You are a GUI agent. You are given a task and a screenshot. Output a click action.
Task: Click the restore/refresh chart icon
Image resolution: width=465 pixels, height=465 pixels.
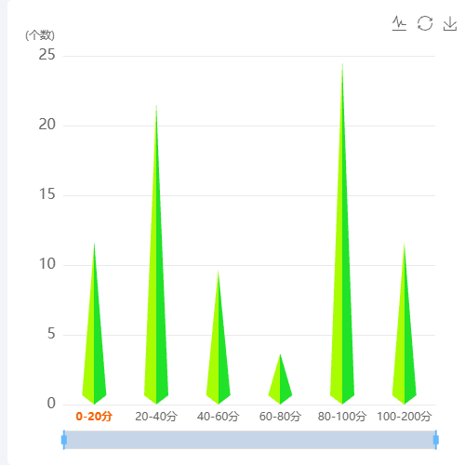click(x=425, y=23)
